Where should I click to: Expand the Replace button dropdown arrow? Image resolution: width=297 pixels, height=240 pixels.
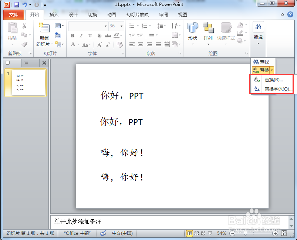272,70
